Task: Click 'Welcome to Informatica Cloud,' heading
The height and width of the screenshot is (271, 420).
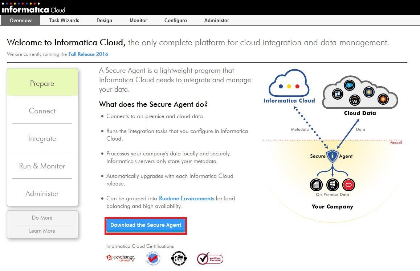Action: coord(66,42)
